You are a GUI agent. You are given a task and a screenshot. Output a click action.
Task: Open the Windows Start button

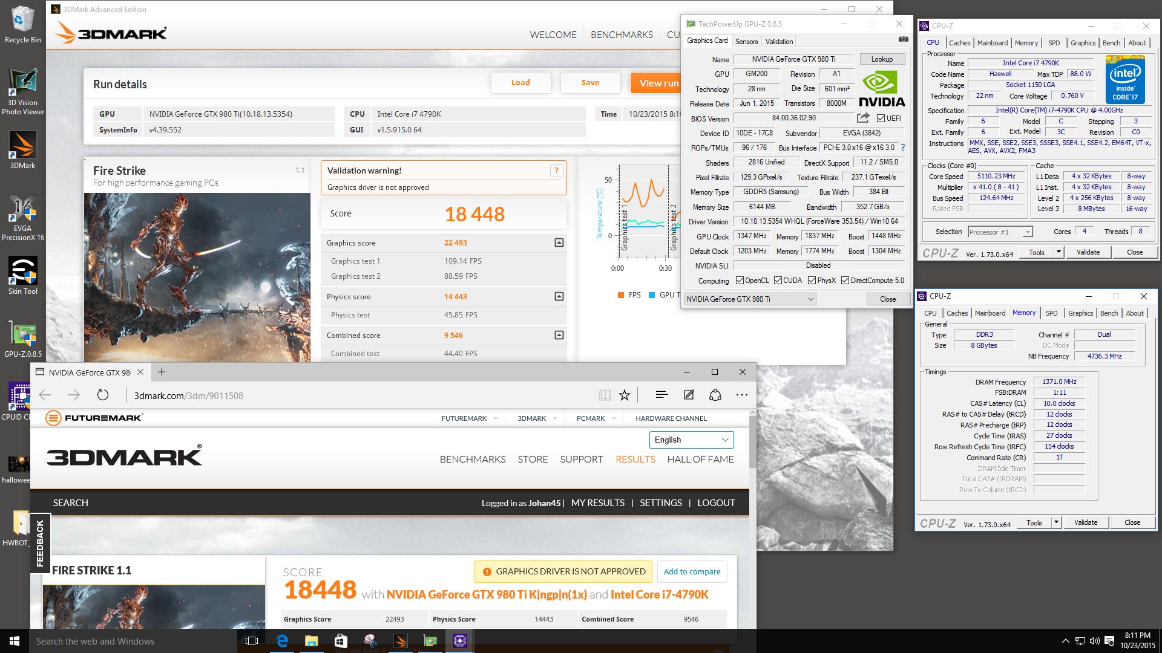tap(15, 641)
